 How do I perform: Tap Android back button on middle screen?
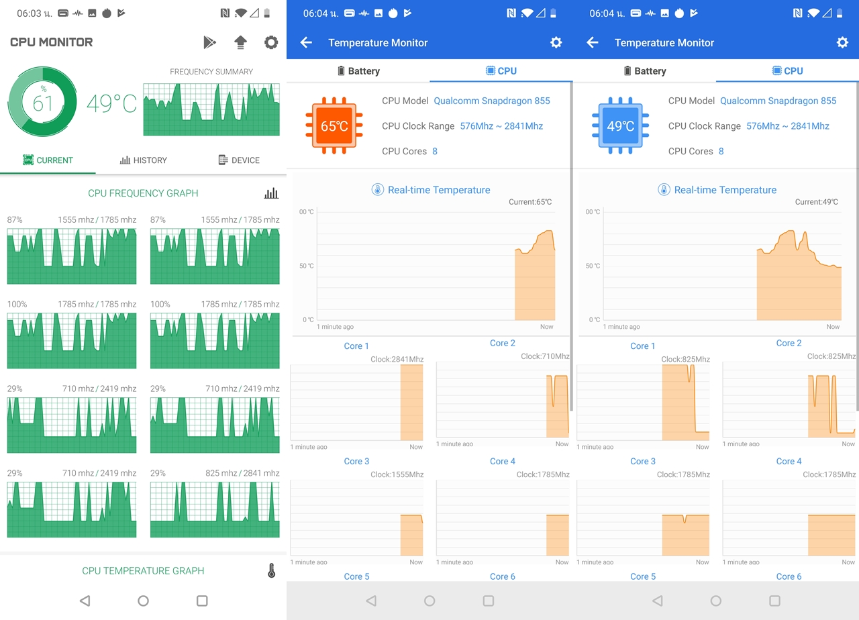(371, 601)
